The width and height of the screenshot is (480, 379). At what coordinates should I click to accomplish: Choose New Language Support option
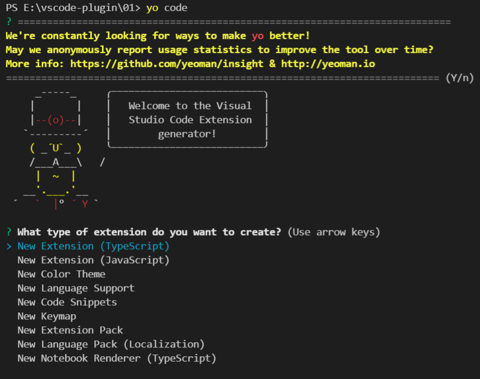click(x=76, y=288)
